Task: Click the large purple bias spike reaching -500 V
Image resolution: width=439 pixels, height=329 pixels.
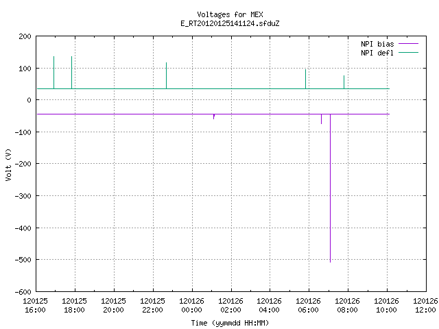Action: tap(331, 188)
